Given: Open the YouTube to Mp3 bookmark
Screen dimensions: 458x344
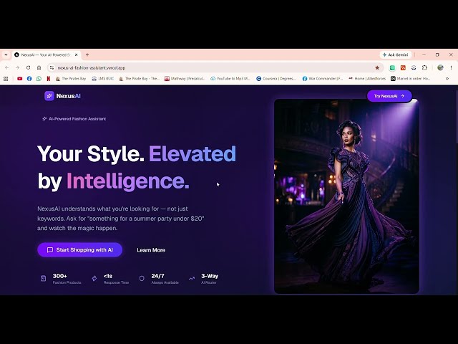Looking at the screenshot, I should (x=230, y=78).
